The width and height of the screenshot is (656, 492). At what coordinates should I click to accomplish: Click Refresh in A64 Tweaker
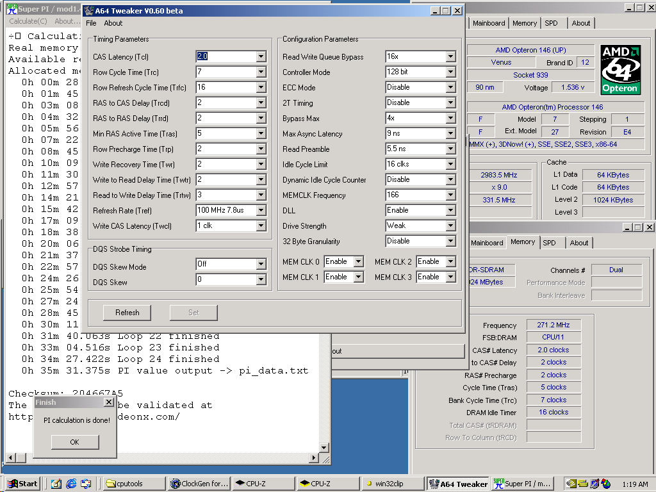coord(127,313)
